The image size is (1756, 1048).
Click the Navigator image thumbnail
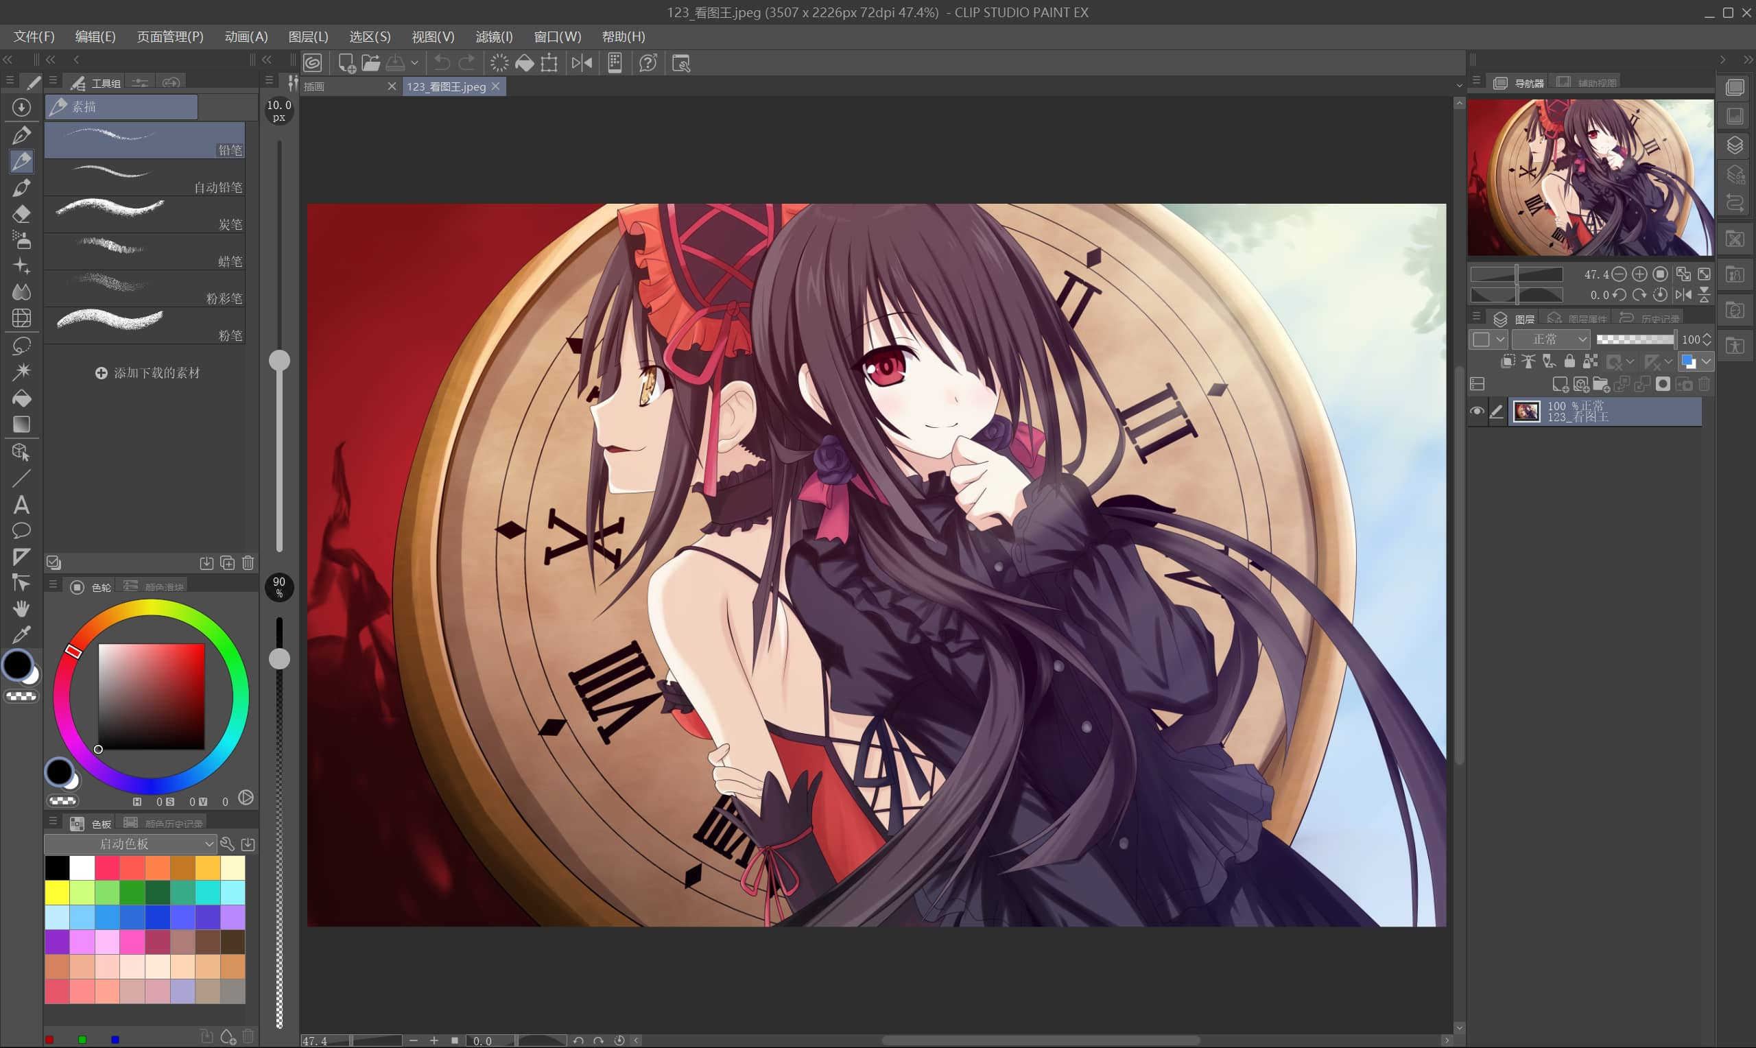point(1590,177)
